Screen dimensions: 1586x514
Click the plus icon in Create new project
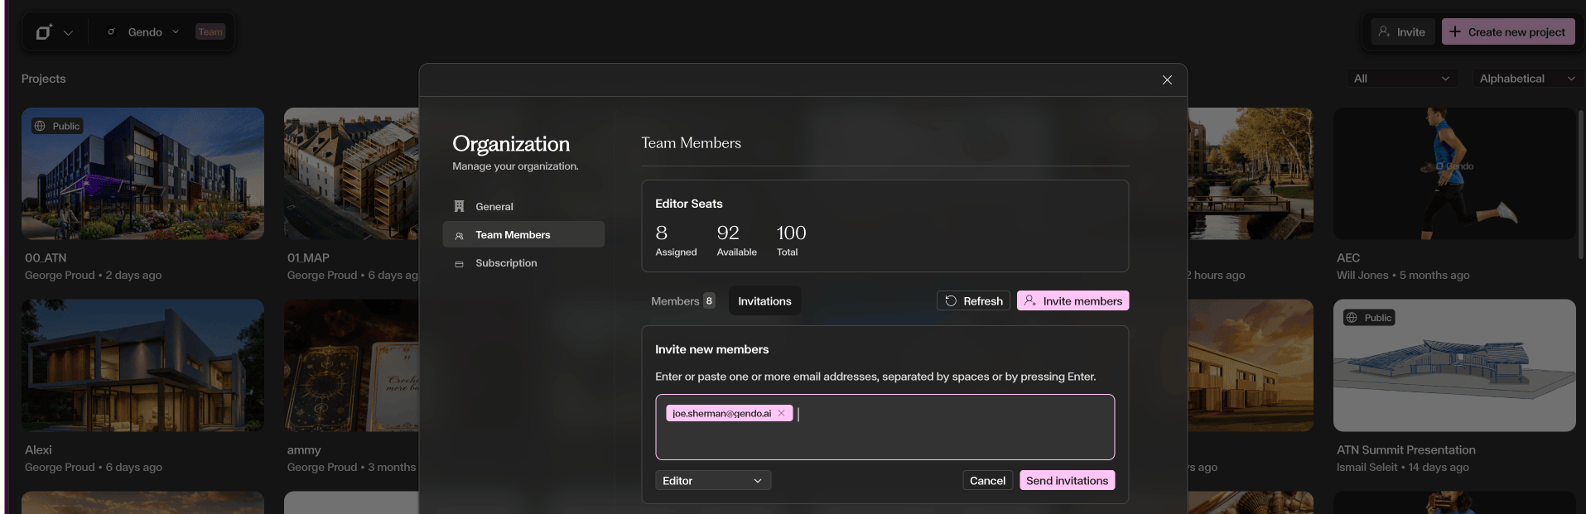pos(1455,31)
